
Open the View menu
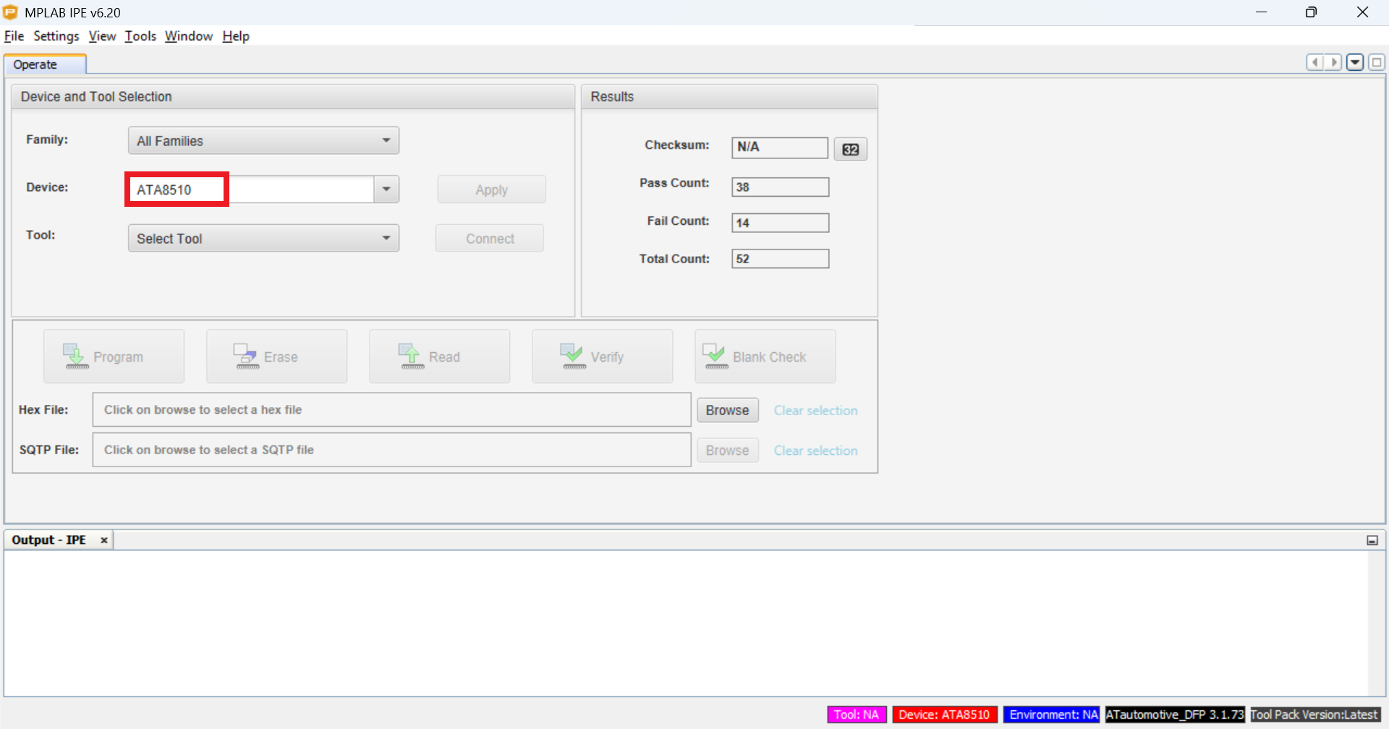[x=102, y=36]
